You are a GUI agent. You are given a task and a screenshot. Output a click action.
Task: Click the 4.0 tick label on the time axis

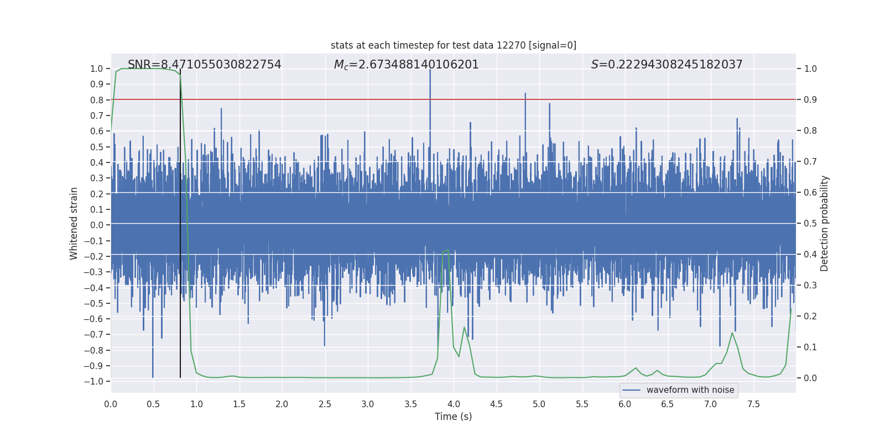[x=454, y=404]
